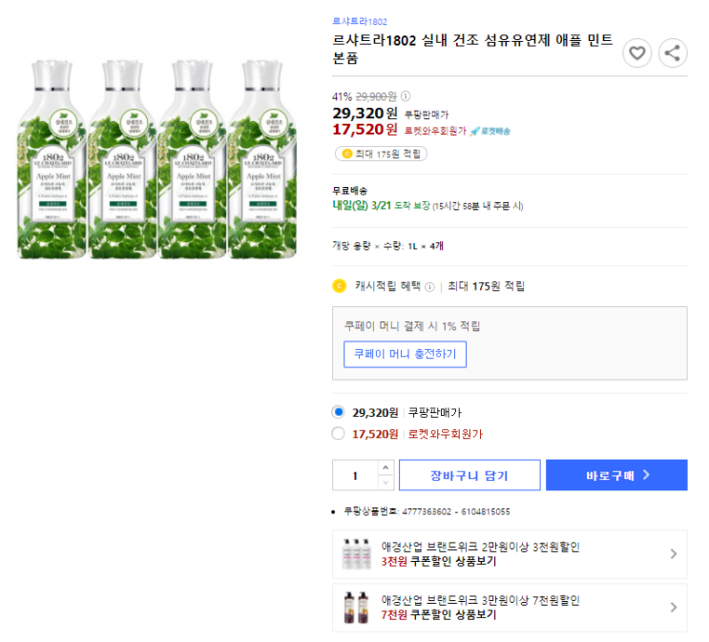The width and height of the screenshot is (709, 642).
Task: Select the 17,520원 로켓와우회원가 radio option
Action: coord(338,433)
